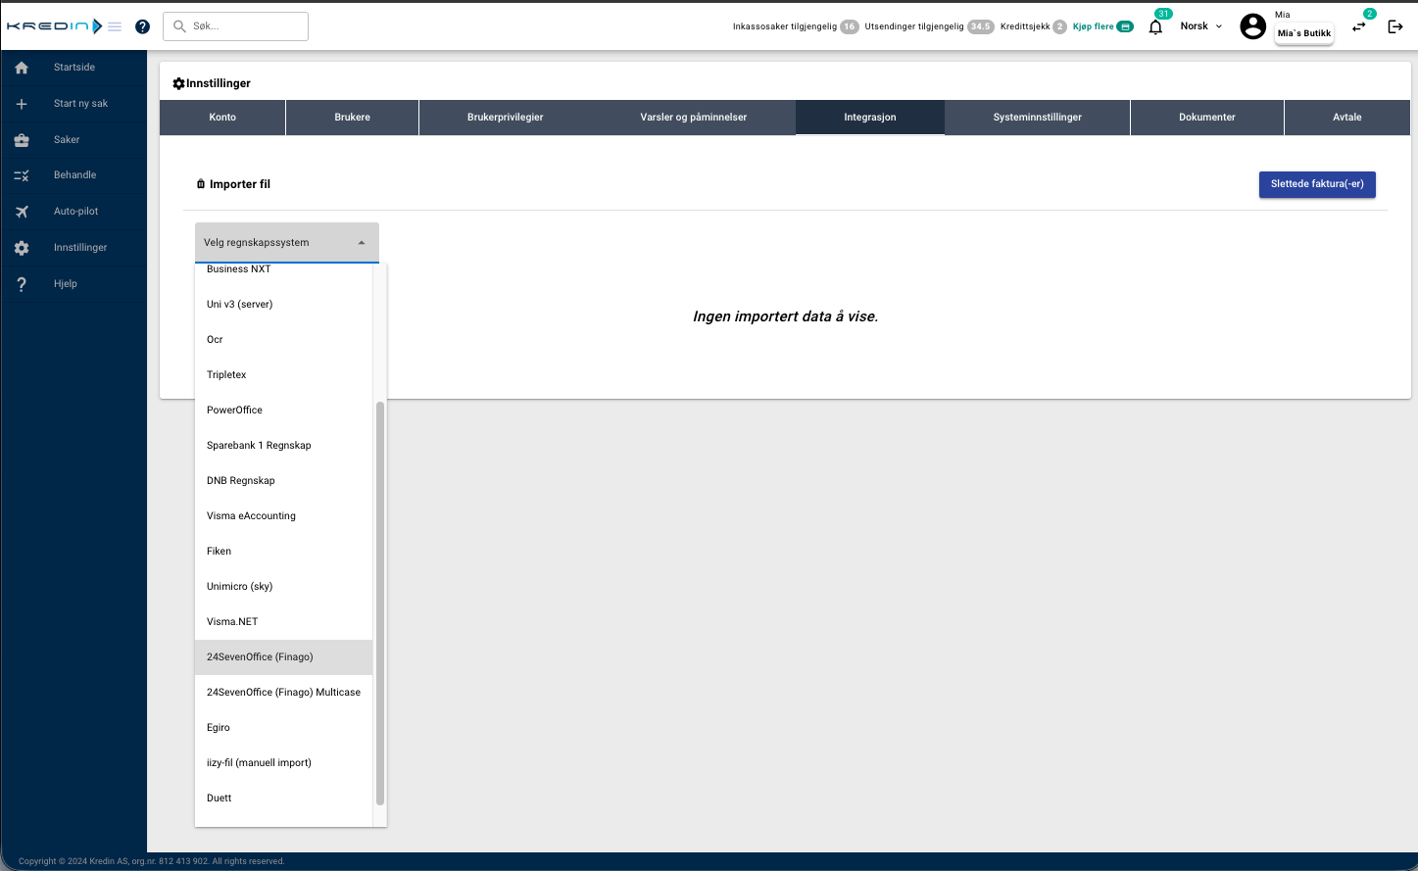Click the user avatar icon
Screen dimensions: 1418x871
coord(1252,26)
